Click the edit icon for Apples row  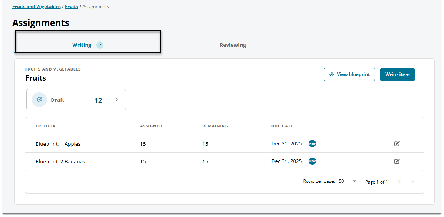(397, 143)
